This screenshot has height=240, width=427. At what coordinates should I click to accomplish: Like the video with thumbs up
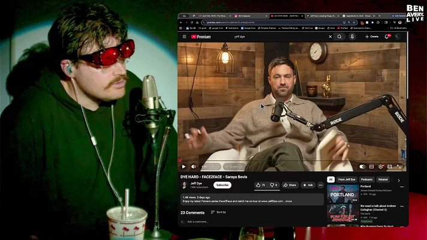pos(261,185)
